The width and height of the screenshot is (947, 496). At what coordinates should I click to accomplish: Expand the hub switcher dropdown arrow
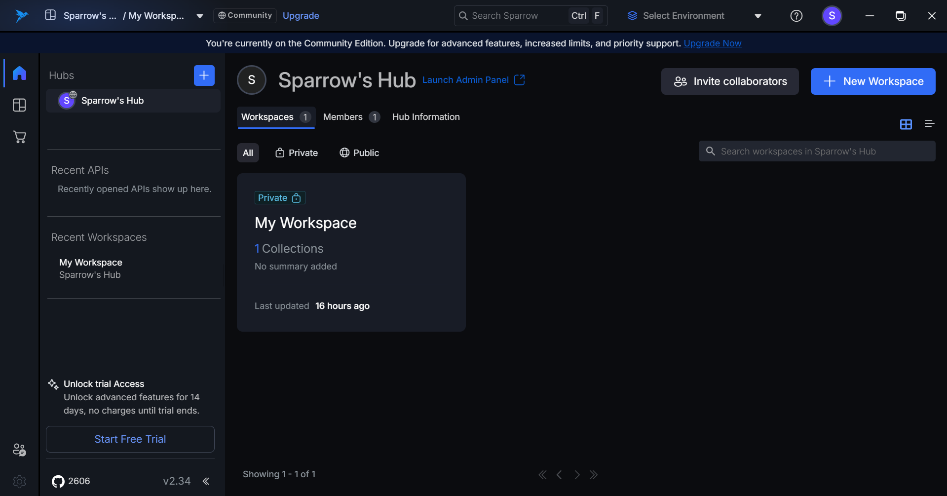tap(200, 15)
